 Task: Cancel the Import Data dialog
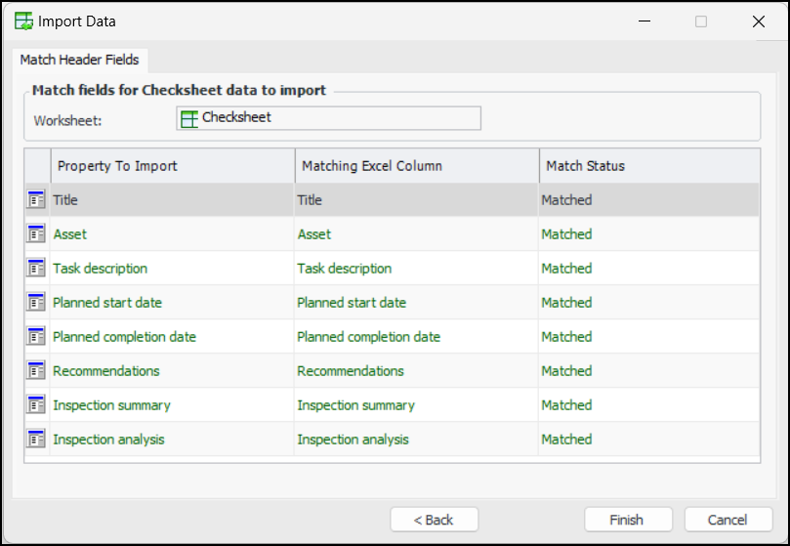[x=728, y=520]
